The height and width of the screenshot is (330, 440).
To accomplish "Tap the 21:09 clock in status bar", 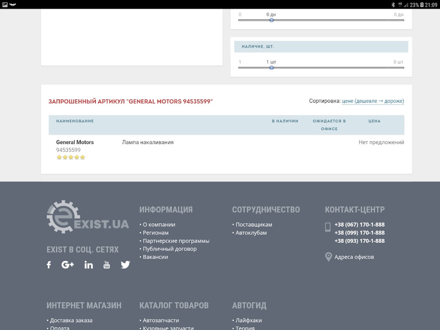I will [x=431, y=5].
